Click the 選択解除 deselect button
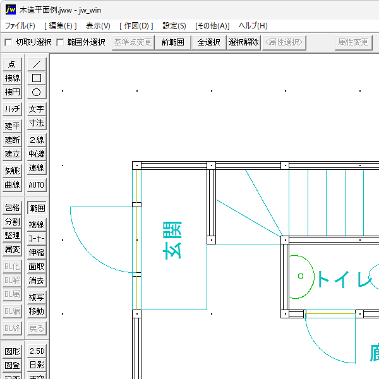379x379 pixels. [x=243, y=42]
